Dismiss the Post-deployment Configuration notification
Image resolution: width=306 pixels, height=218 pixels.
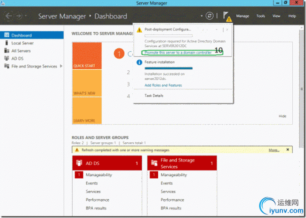(227, 30)
